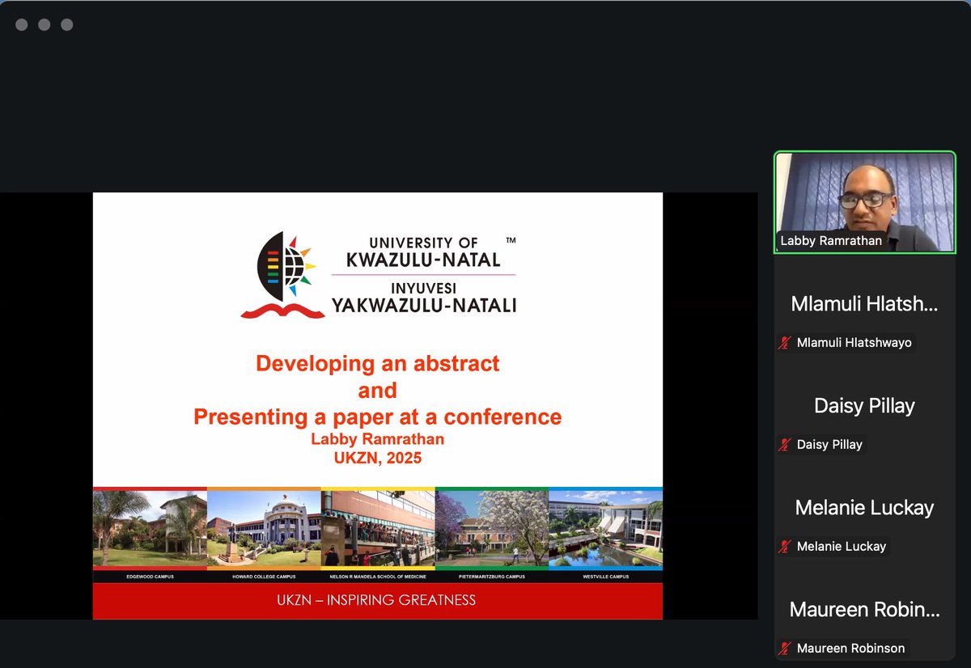Click the small Maureen Robinson name label
This screenshot has width=971, height=668.
(850, 649)
